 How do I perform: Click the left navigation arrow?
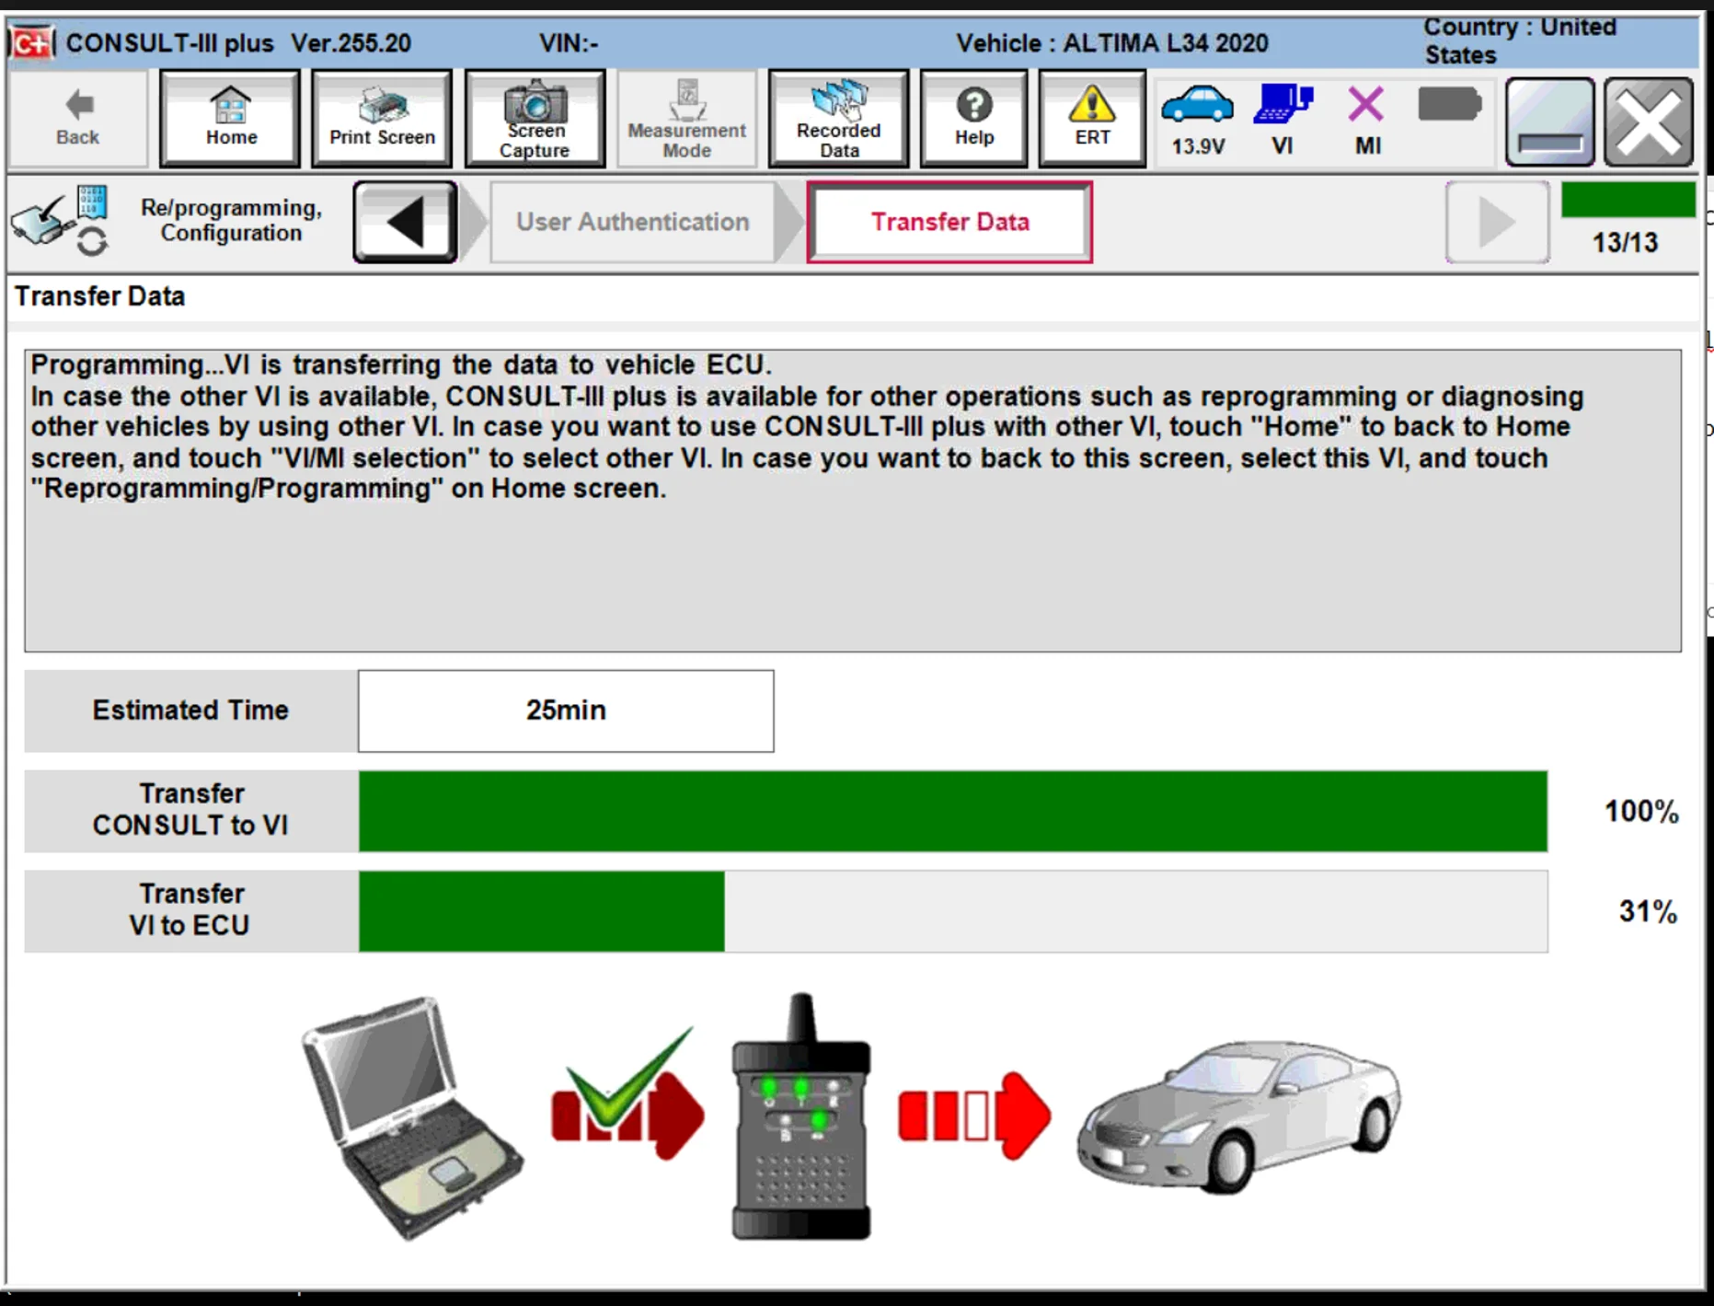(x=403, y=221)
